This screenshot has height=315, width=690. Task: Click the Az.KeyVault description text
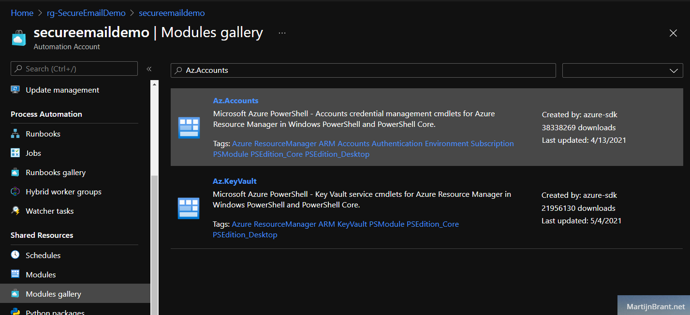[362, 199]
